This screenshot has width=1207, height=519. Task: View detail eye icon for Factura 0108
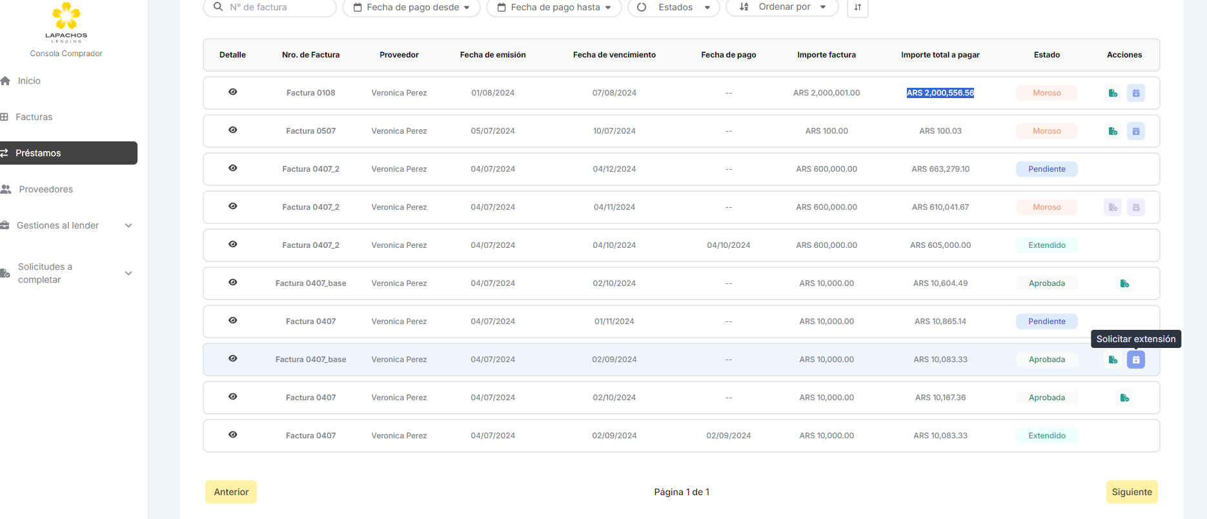coord(233,92)
